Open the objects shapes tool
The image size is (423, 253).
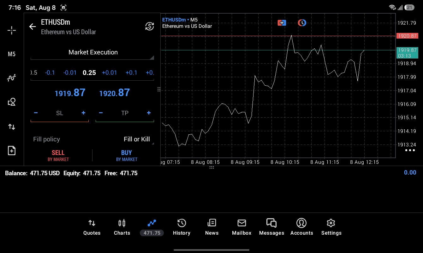click(12, 102)
